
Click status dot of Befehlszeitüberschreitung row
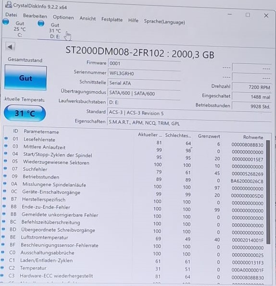(4, 221)
